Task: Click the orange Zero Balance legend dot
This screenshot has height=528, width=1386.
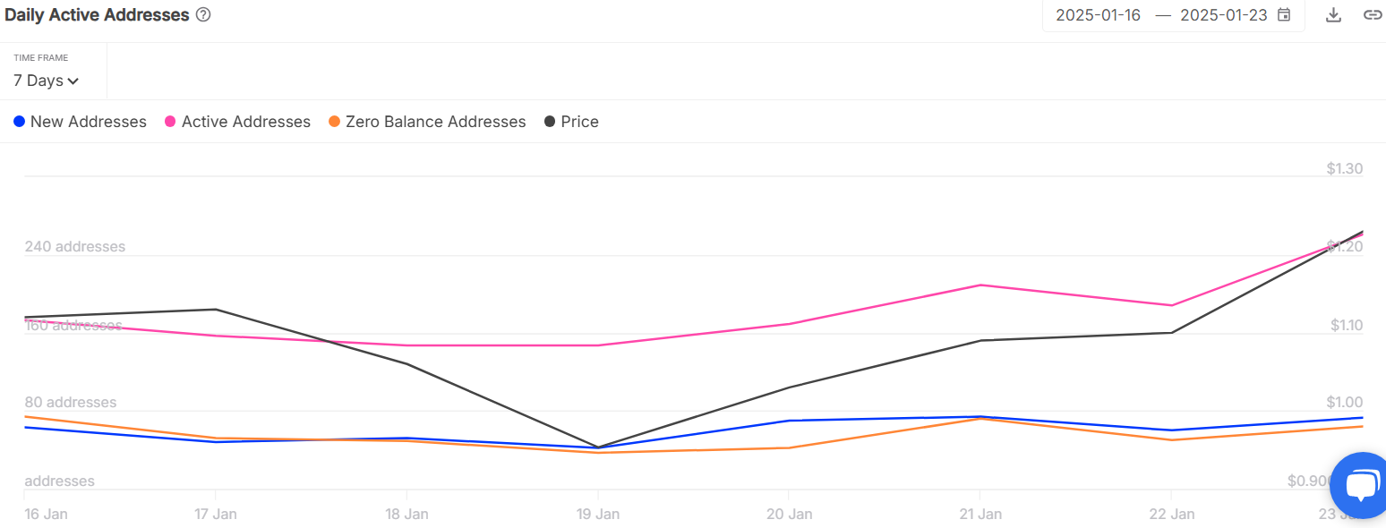Action: point(335,122)
